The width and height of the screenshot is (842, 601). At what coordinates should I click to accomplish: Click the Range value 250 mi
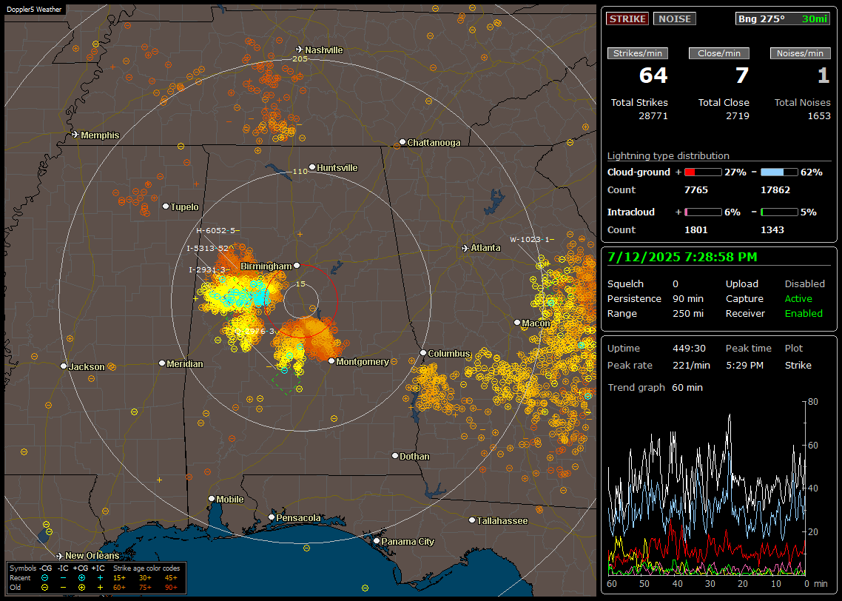coord(688,313)
